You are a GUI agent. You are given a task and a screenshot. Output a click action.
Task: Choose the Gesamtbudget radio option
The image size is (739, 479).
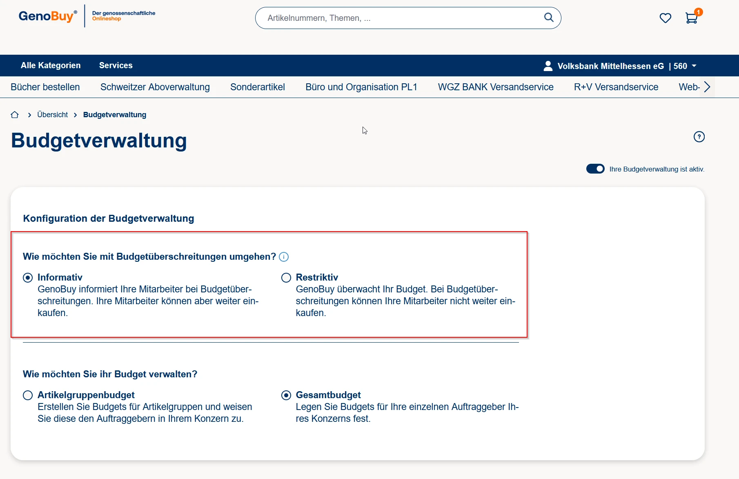(x=286, y=395)
